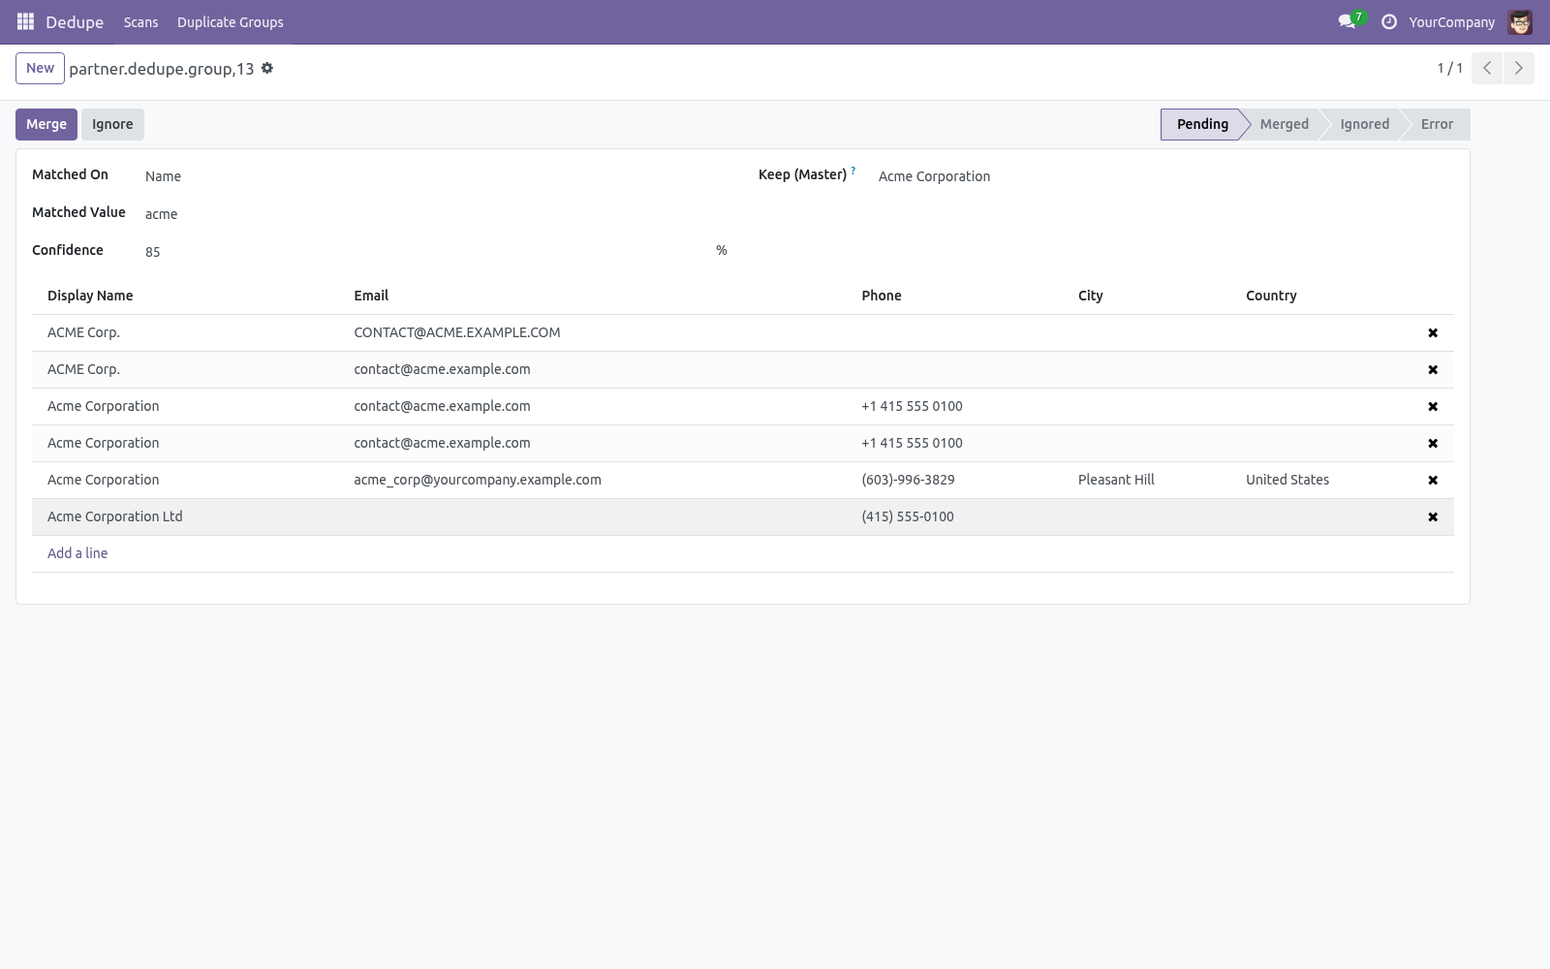
Task: Select the Pleasant Hill city cell
Action: [1154, 480]
